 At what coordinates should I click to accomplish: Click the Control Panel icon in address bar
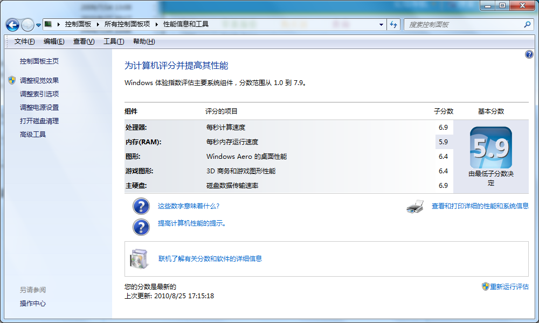[x=48, y=24]
